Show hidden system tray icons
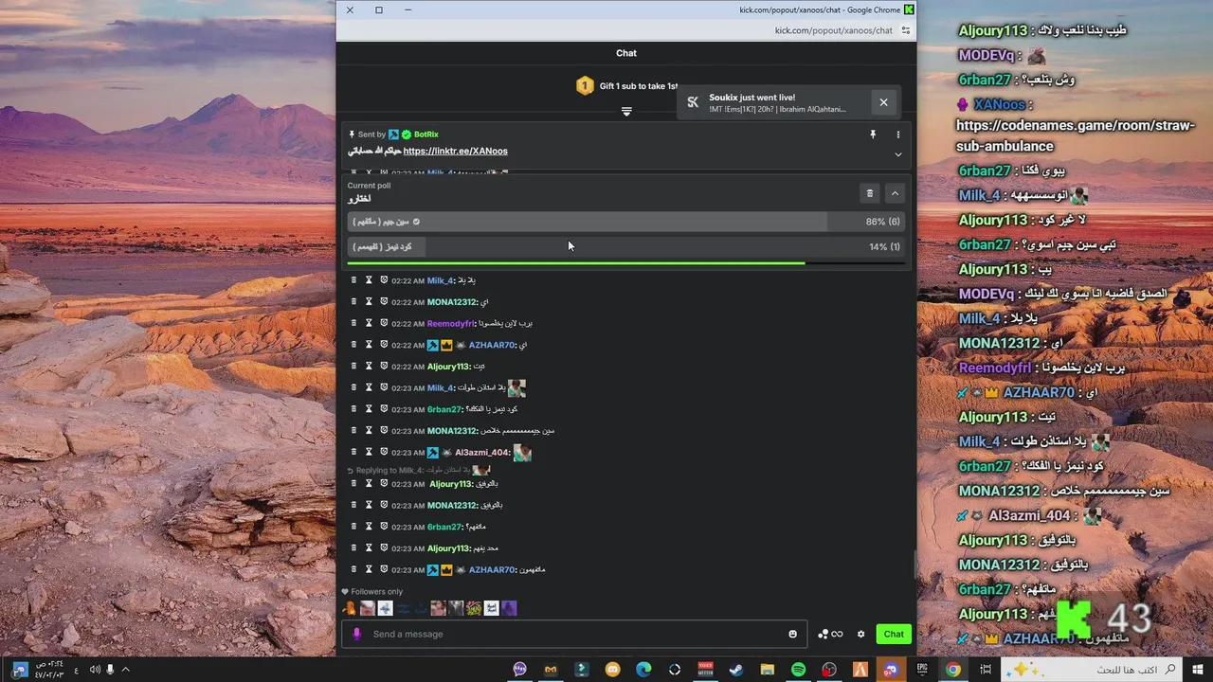Viewport: 1213px width, 682px height. point(125,670)
